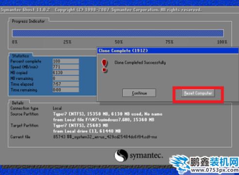The height and width of the screenshot is (175, 239).
Task: Click the Symantec Ghost 11.0.2 copyright header
Action: (101, 10)
